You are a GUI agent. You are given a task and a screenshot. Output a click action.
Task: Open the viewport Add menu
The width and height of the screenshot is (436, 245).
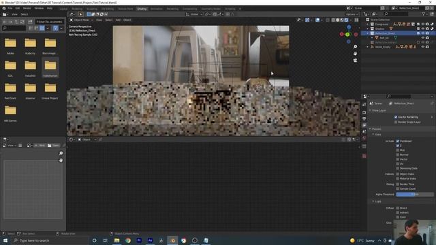click(x=118, y=20)
